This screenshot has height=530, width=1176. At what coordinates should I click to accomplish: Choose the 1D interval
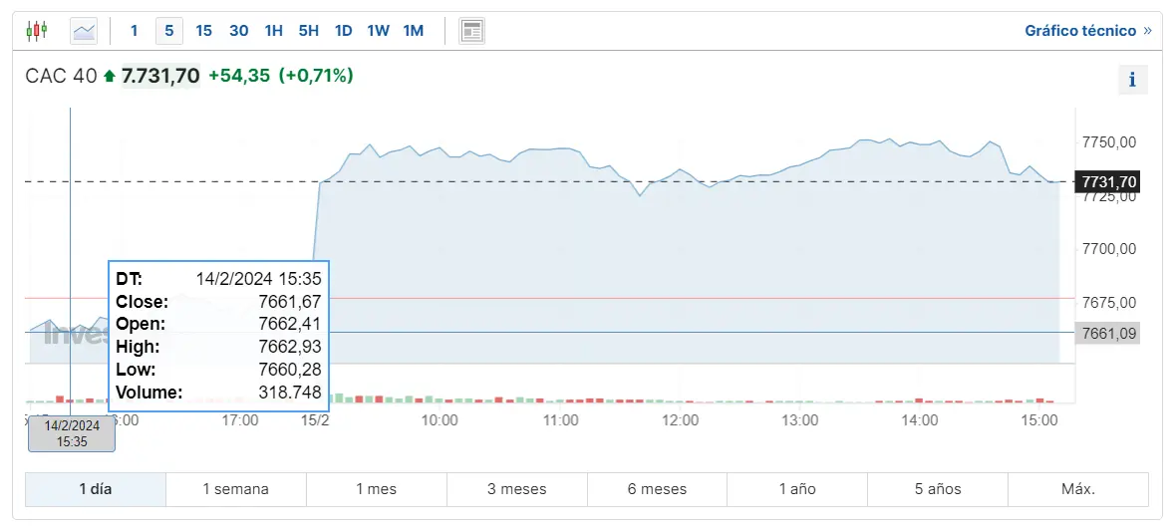343,31
